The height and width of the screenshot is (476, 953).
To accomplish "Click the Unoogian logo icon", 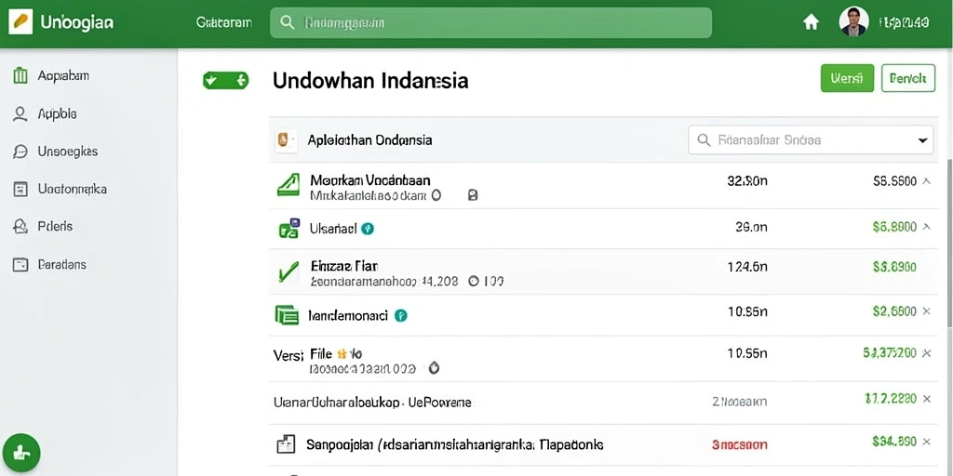I will [x=20, y=22].
